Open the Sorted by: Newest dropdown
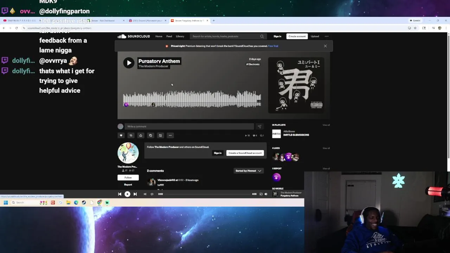The height and width of the screenshot is (253, 450). click(x=249, y=171)
